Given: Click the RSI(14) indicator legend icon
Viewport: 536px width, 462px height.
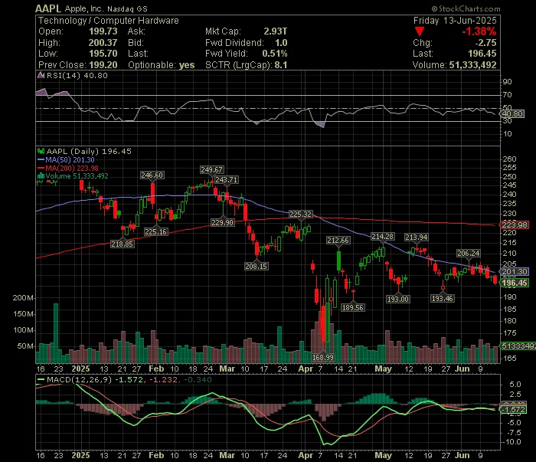Looking at the screenshot, I should 41,75.
